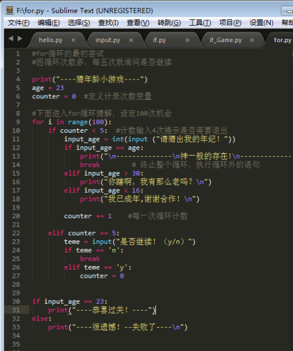Open the 查找(I) menu
This screenshot has width=293, height=351.
point(108,23)
